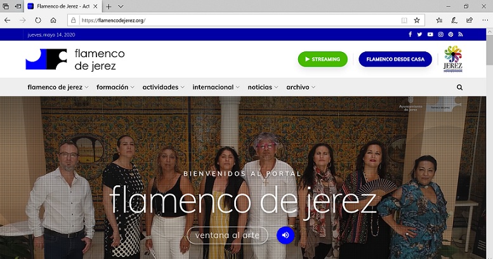This screenshot has width=493, height=259.
Task: Open the archivo menu item
Action: click(300, 87)
